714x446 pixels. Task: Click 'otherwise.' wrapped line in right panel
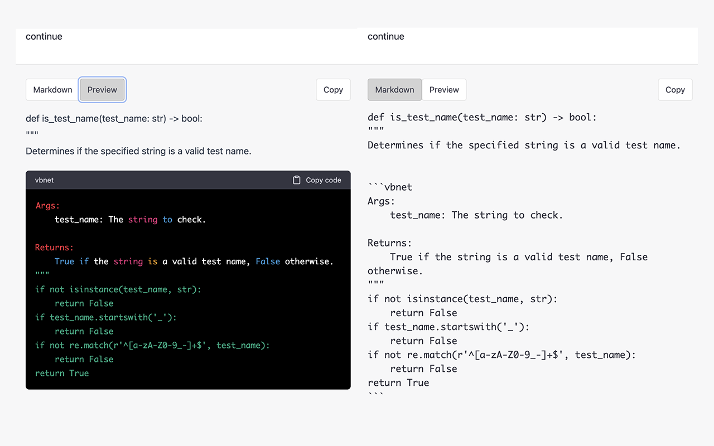[x=395, y=271]
